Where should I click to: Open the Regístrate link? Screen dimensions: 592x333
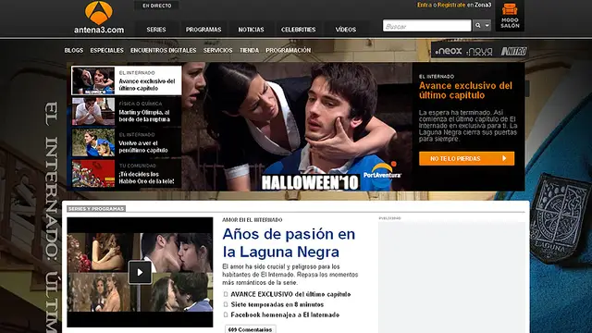pos(451,5)
